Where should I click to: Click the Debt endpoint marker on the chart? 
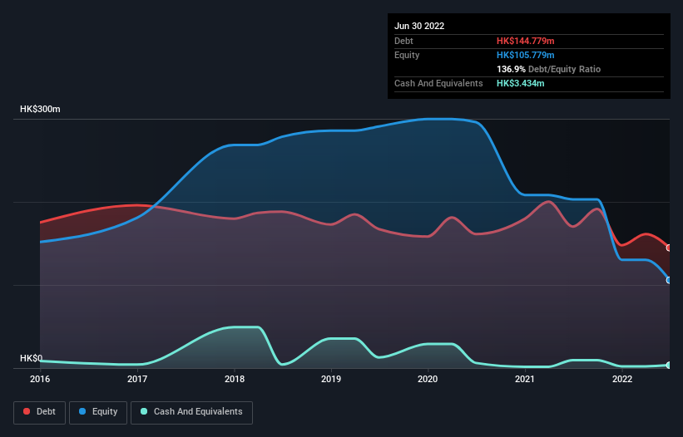(x=669, y=248)
